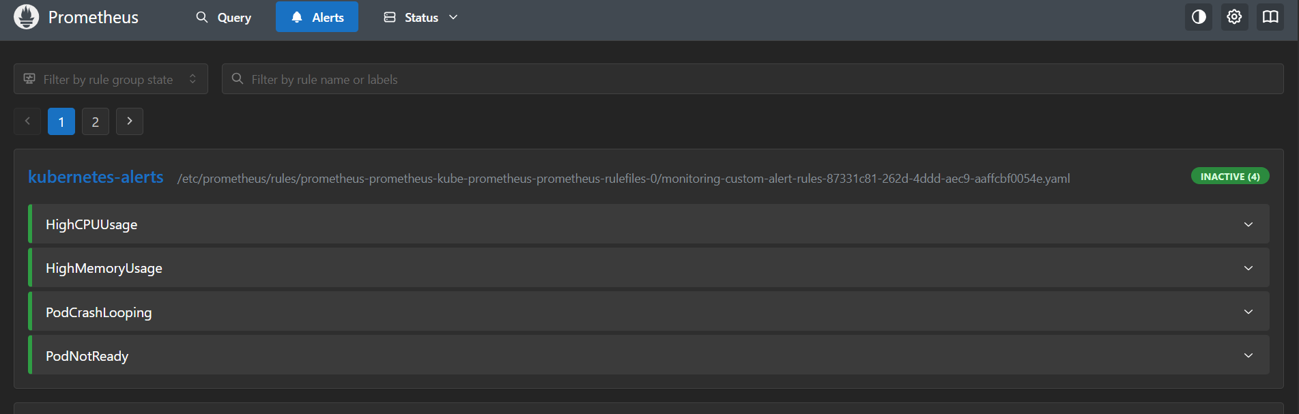
Task: Open the Query page
Action: [x=224, y=18]
